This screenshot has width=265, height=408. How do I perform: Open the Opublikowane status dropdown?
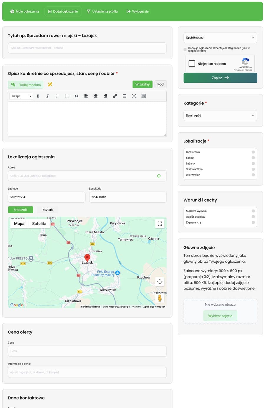[x=220, y=38]
